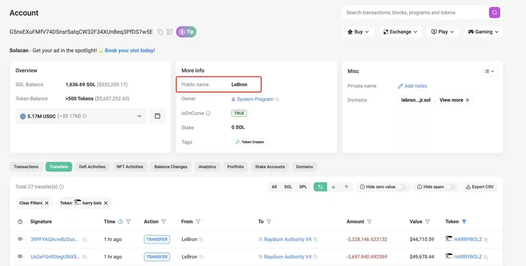Switch to Balance Changes tab
This screenshot has width=526, height=266.
pyautogui.click(x=171, y=167)
